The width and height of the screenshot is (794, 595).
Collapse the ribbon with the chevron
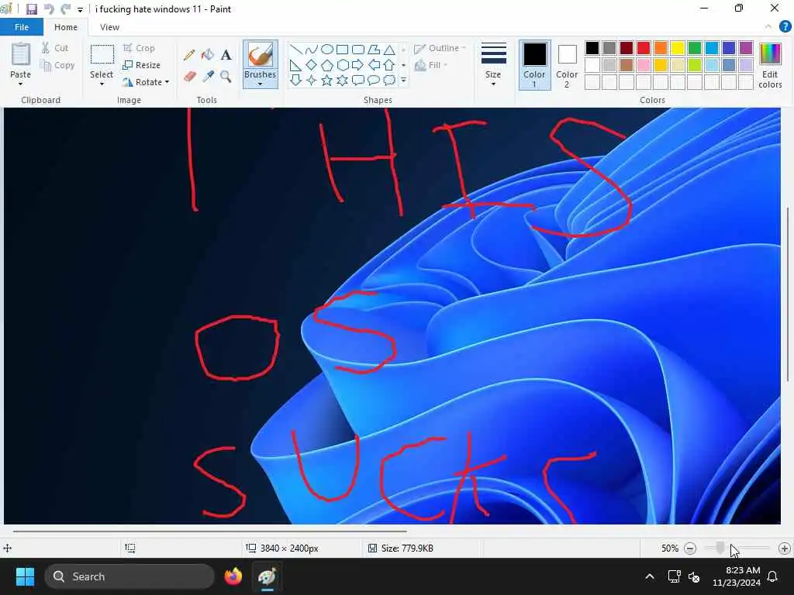click(x=768, y=27)
